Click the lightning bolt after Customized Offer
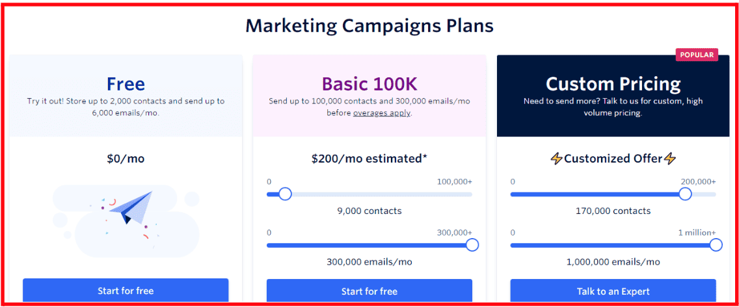This screenshot has height=307, width=739. (670, 159)
